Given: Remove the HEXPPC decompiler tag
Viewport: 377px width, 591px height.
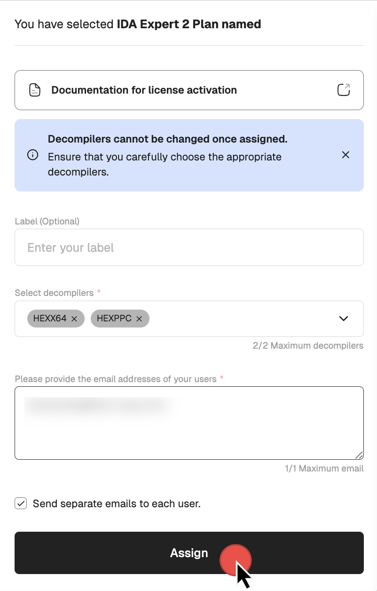Looking at the screenshot, I should (139, 319).
